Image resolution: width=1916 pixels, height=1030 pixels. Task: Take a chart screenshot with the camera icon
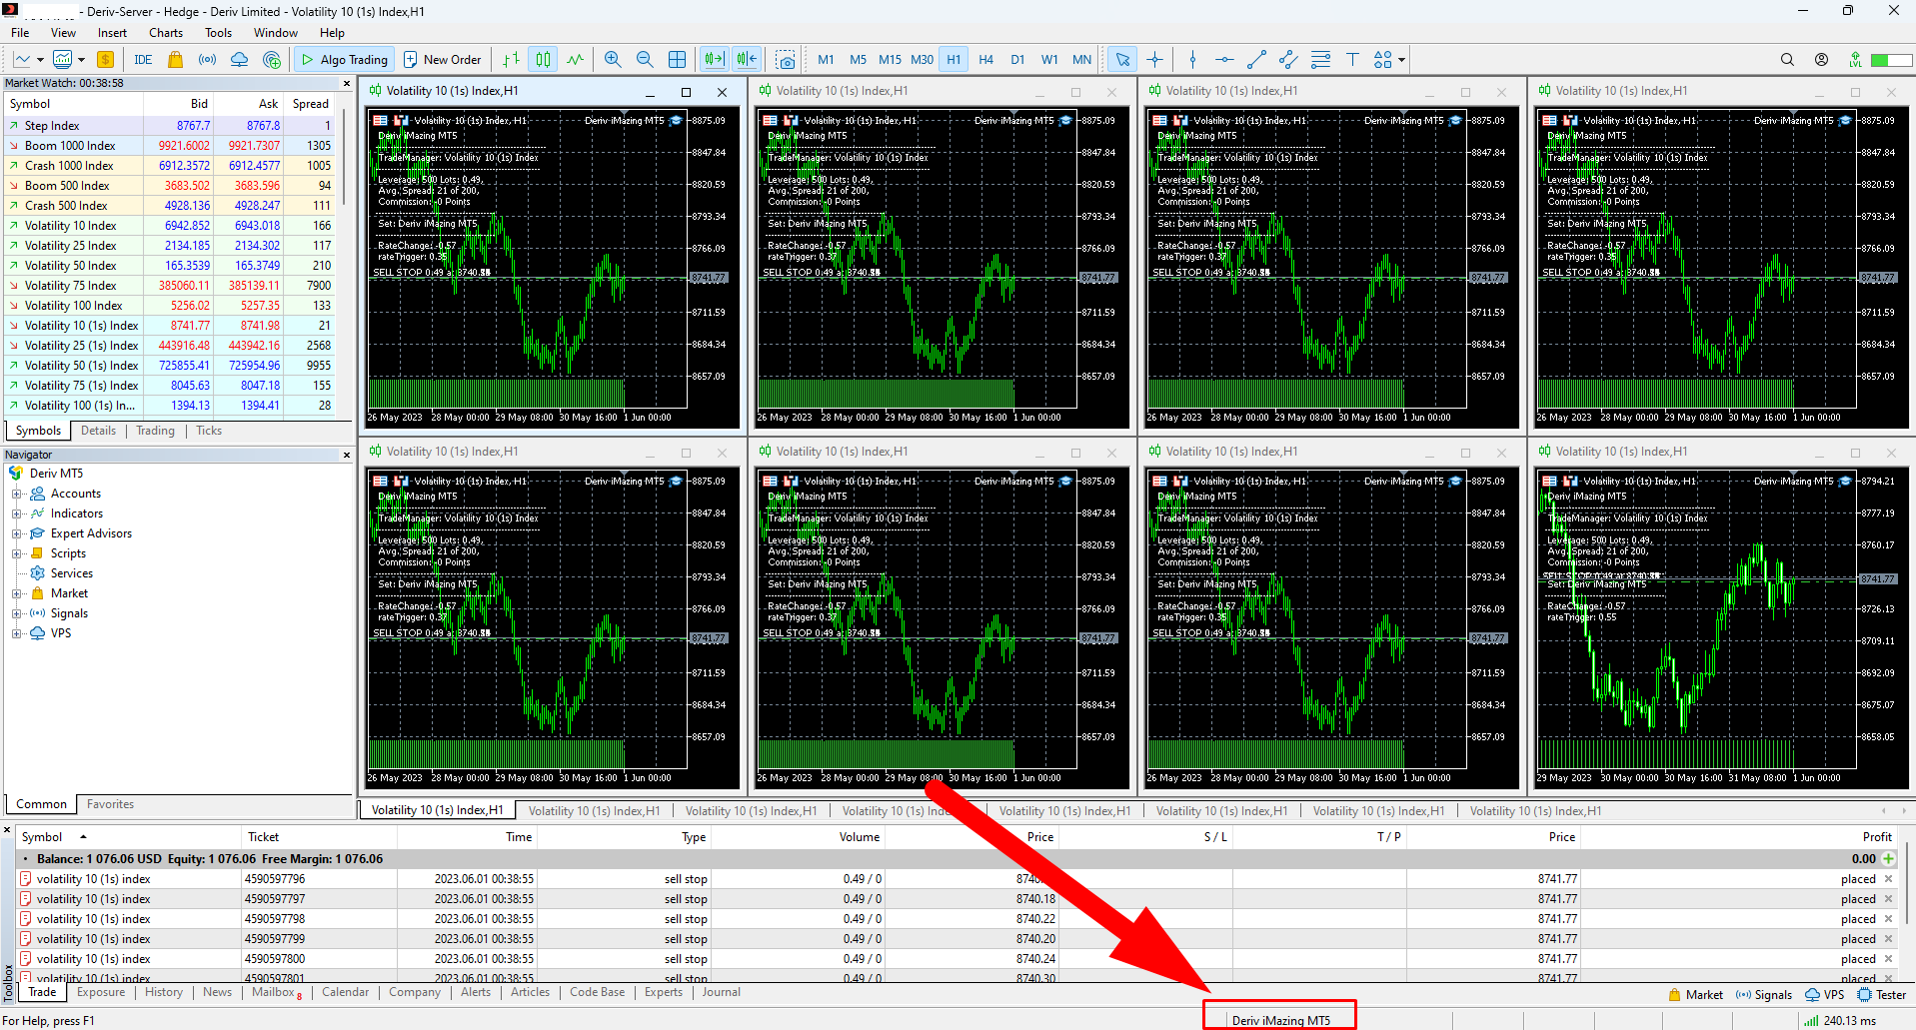click(786, 60)
